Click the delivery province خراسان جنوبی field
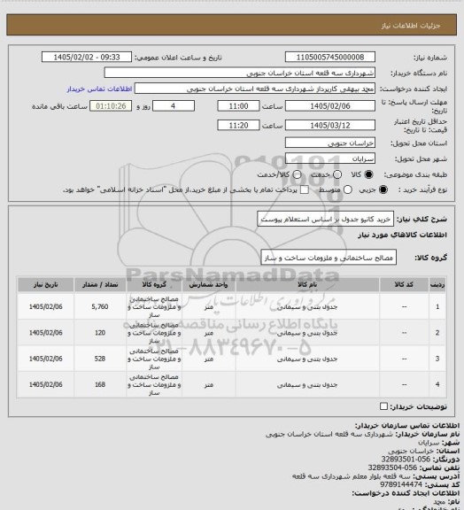The image size is (464, 510). click(x=330, y=143)
